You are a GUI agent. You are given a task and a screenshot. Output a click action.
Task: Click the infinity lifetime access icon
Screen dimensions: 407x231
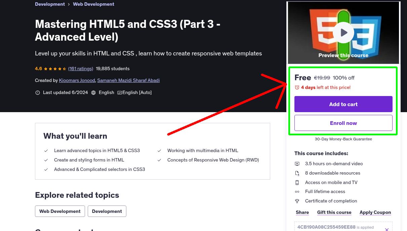click(x=297, y=192)
